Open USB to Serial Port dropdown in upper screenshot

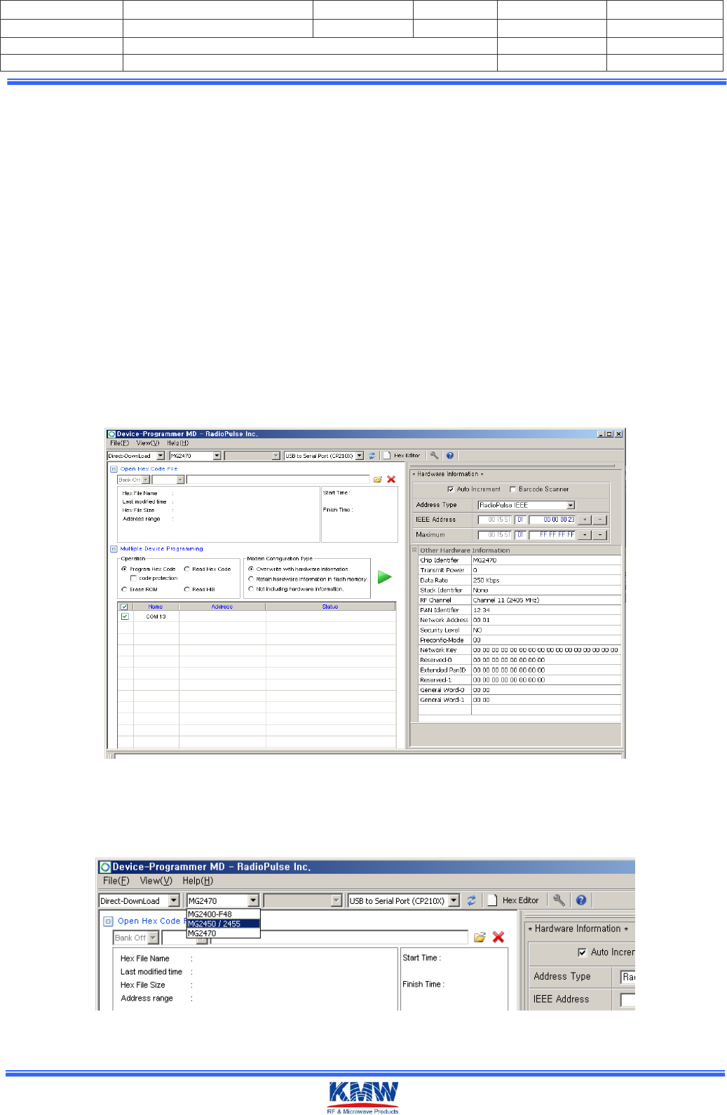(x=360, y=456)
